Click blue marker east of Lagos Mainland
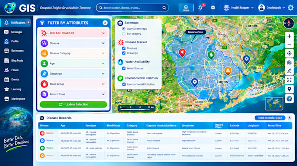The width and height of the screenshot is (297, 166). [x=246, y=59]
